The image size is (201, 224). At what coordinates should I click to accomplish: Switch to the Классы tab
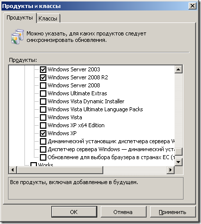tap(48, 18)
